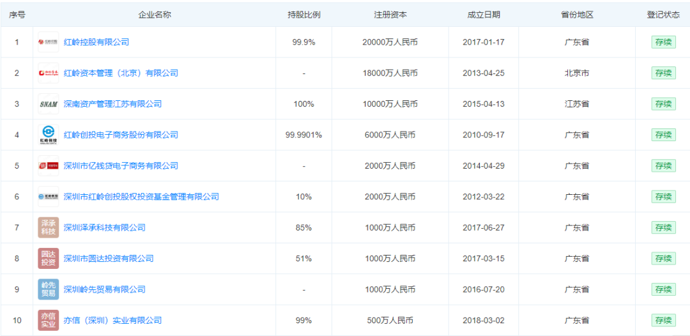Click the 序号 column header
The height and width of the screenshot is (336, 690).
point(17,15)
